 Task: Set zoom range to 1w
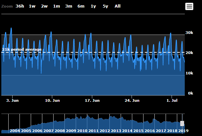(x=32, y=6)
